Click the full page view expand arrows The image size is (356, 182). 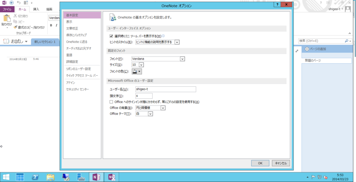coord(297,51)
